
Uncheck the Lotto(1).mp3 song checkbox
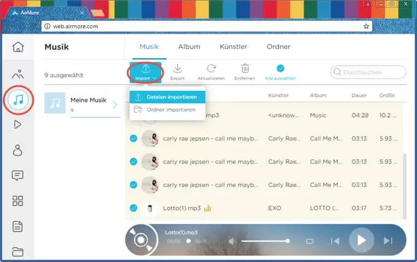tap(134, 208)
